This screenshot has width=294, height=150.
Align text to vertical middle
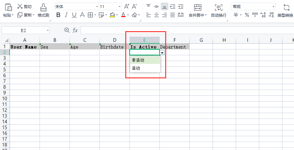click(156, 6)
